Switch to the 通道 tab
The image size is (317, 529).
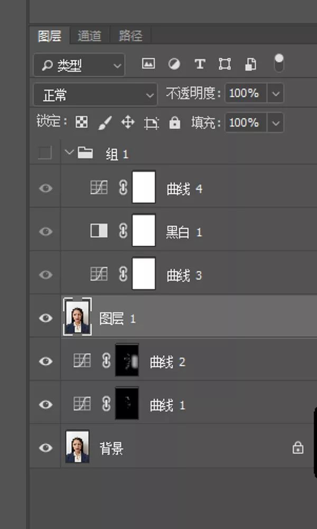click(x=88, y=37)
